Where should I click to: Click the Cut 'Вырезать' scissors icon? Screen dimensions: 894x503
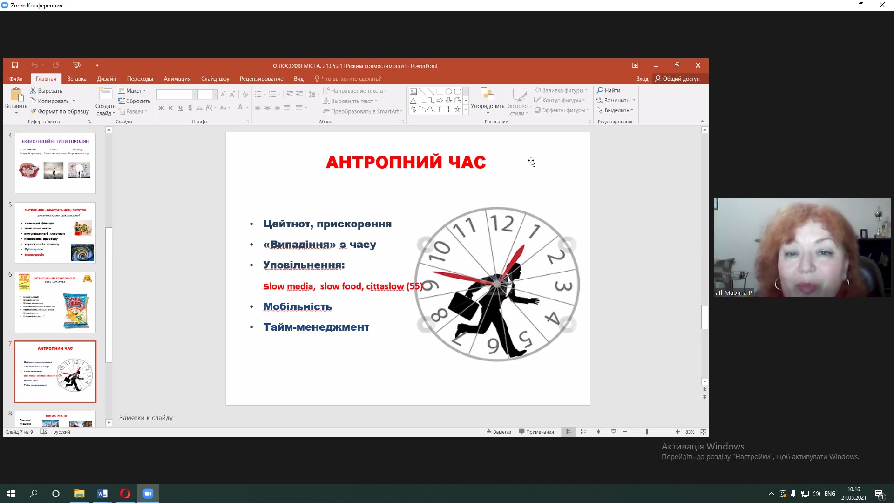coord(33,91)
